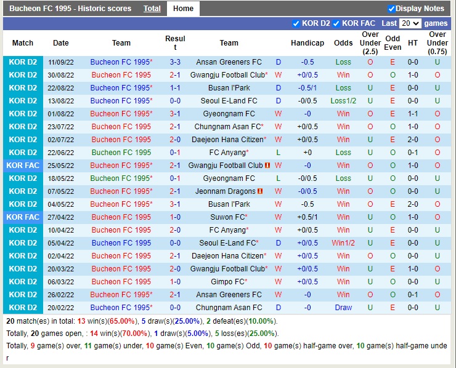
Task: Click KOR FAC league cell dated 25/05/22
Action: click(23, 166)
